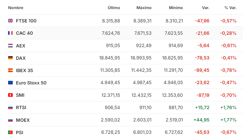This screenshot has height=138, width=243.
Task: Click the French flag icon beside CAC 40
Action: [x=10, y=33]
